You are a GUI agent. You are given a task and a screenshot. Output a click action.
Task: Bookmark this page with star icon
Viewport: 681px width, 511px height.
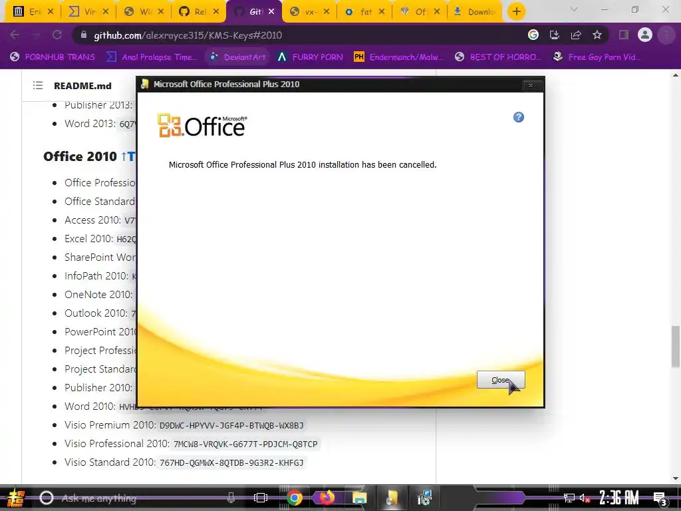click(x=597, y=35)
